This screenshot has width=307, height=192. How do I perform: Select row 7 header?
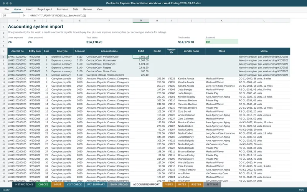coord(3,56)
